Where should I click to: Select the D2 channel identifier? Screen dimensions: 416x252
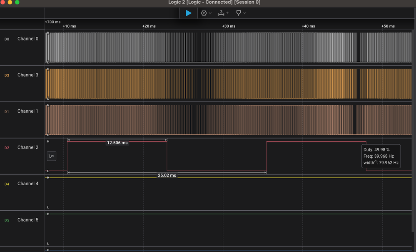(7, 148)
